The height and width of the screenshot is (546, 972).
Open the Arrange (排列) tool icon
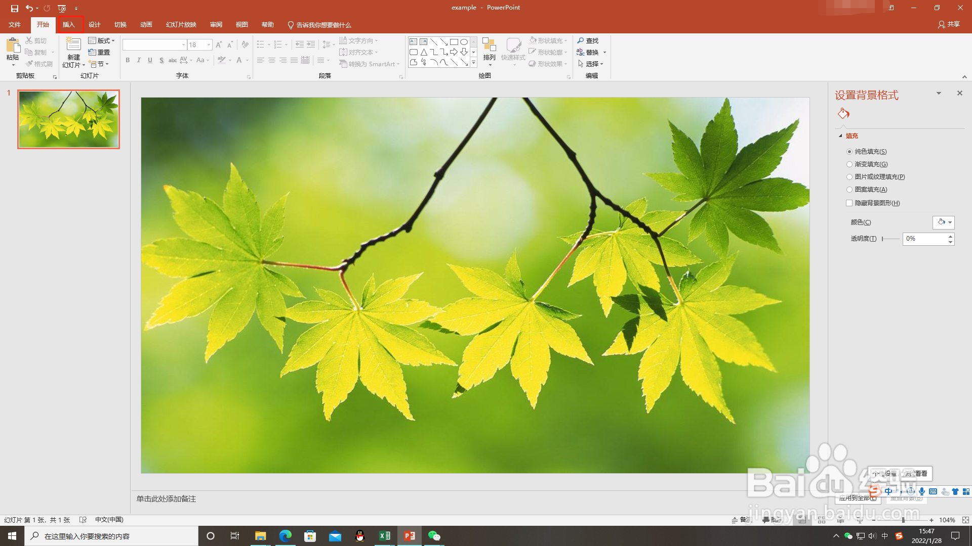(489, 45)
